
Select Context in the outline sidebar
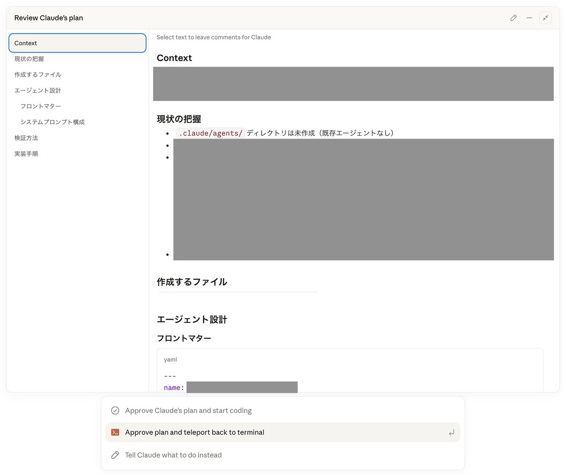(x=77, y=43)
